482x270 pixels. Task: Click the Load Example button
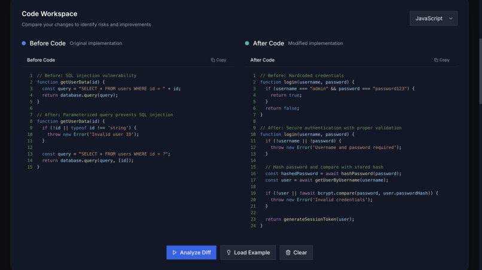[x=248, y=253]
